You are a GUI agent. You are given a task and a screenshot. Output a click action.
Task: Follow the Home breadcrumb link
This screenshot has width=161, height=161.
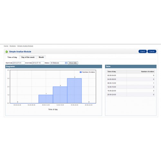coord(6,46)
